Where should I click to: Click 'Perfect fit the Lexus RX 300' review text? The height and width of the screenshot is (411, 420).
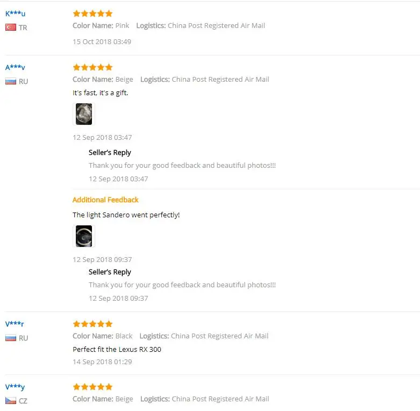117,349
